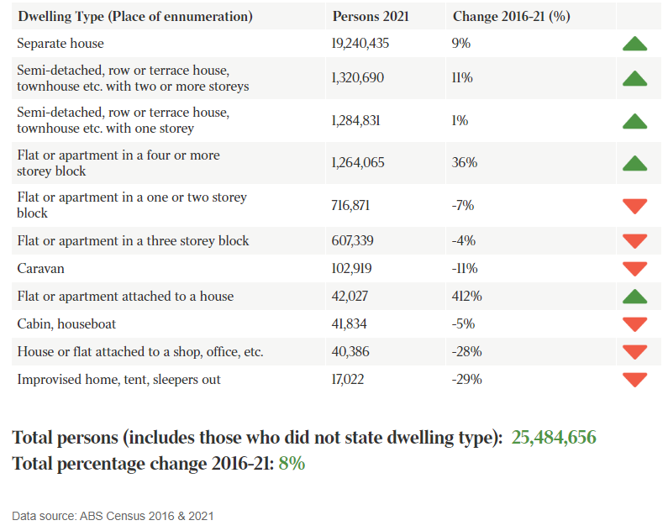
Task: Click the red arrow for three storey block
Action: click(634, 241)
